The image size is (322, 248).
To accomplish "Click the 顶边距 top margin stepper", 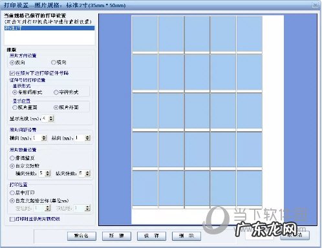I will point(87,208).
